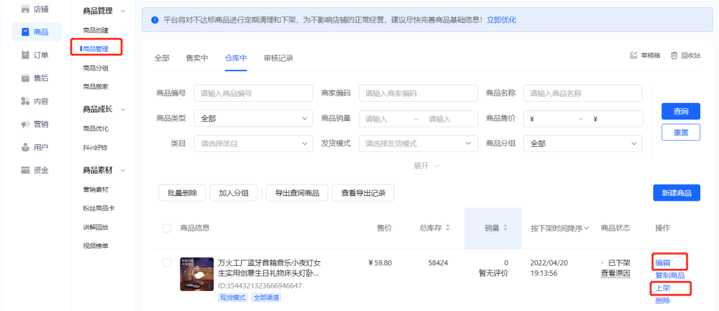
Task: Sort by 总库存 column arrows
Action: pos(448,228)
